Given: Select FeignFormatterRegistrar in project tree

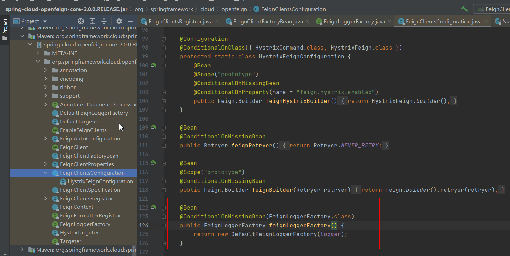Looking at the screenshot, I should point(91,216).
